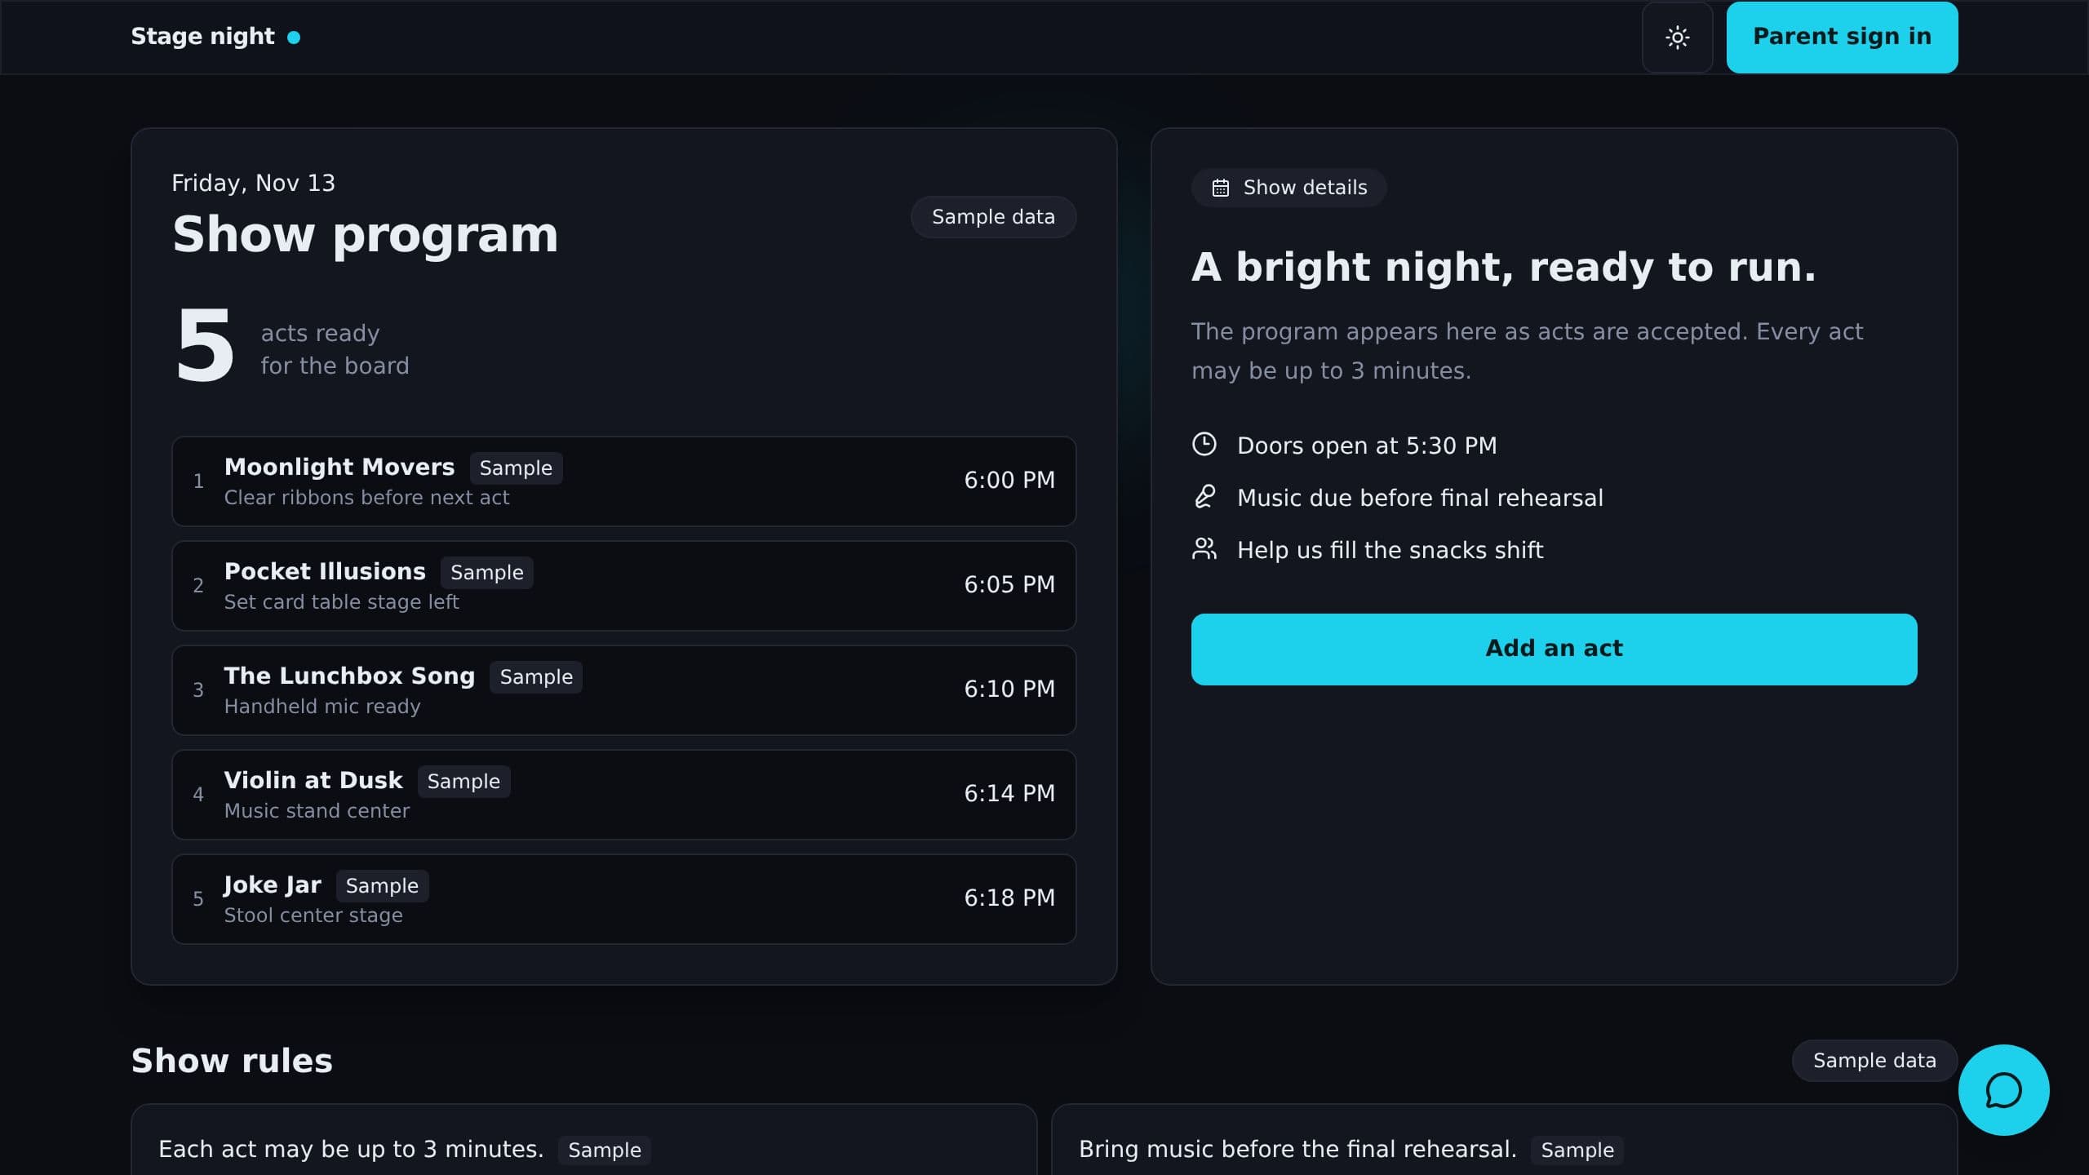Click the 6:10 PM time value
Screen dimensions: 2089x1175
pyautogui.click(x=1009, y=689)
